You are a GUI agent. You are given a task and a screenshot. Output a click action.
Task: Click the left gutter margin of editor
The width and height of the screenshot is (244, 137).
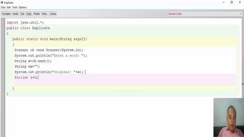coord(3,77)
